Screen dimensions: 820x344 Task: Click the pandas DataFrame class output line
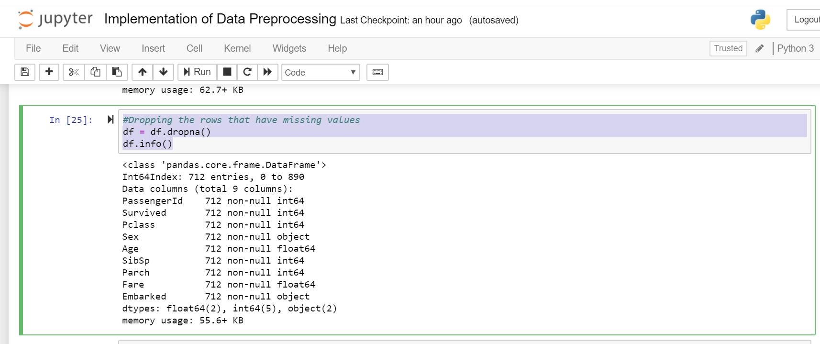224,165
